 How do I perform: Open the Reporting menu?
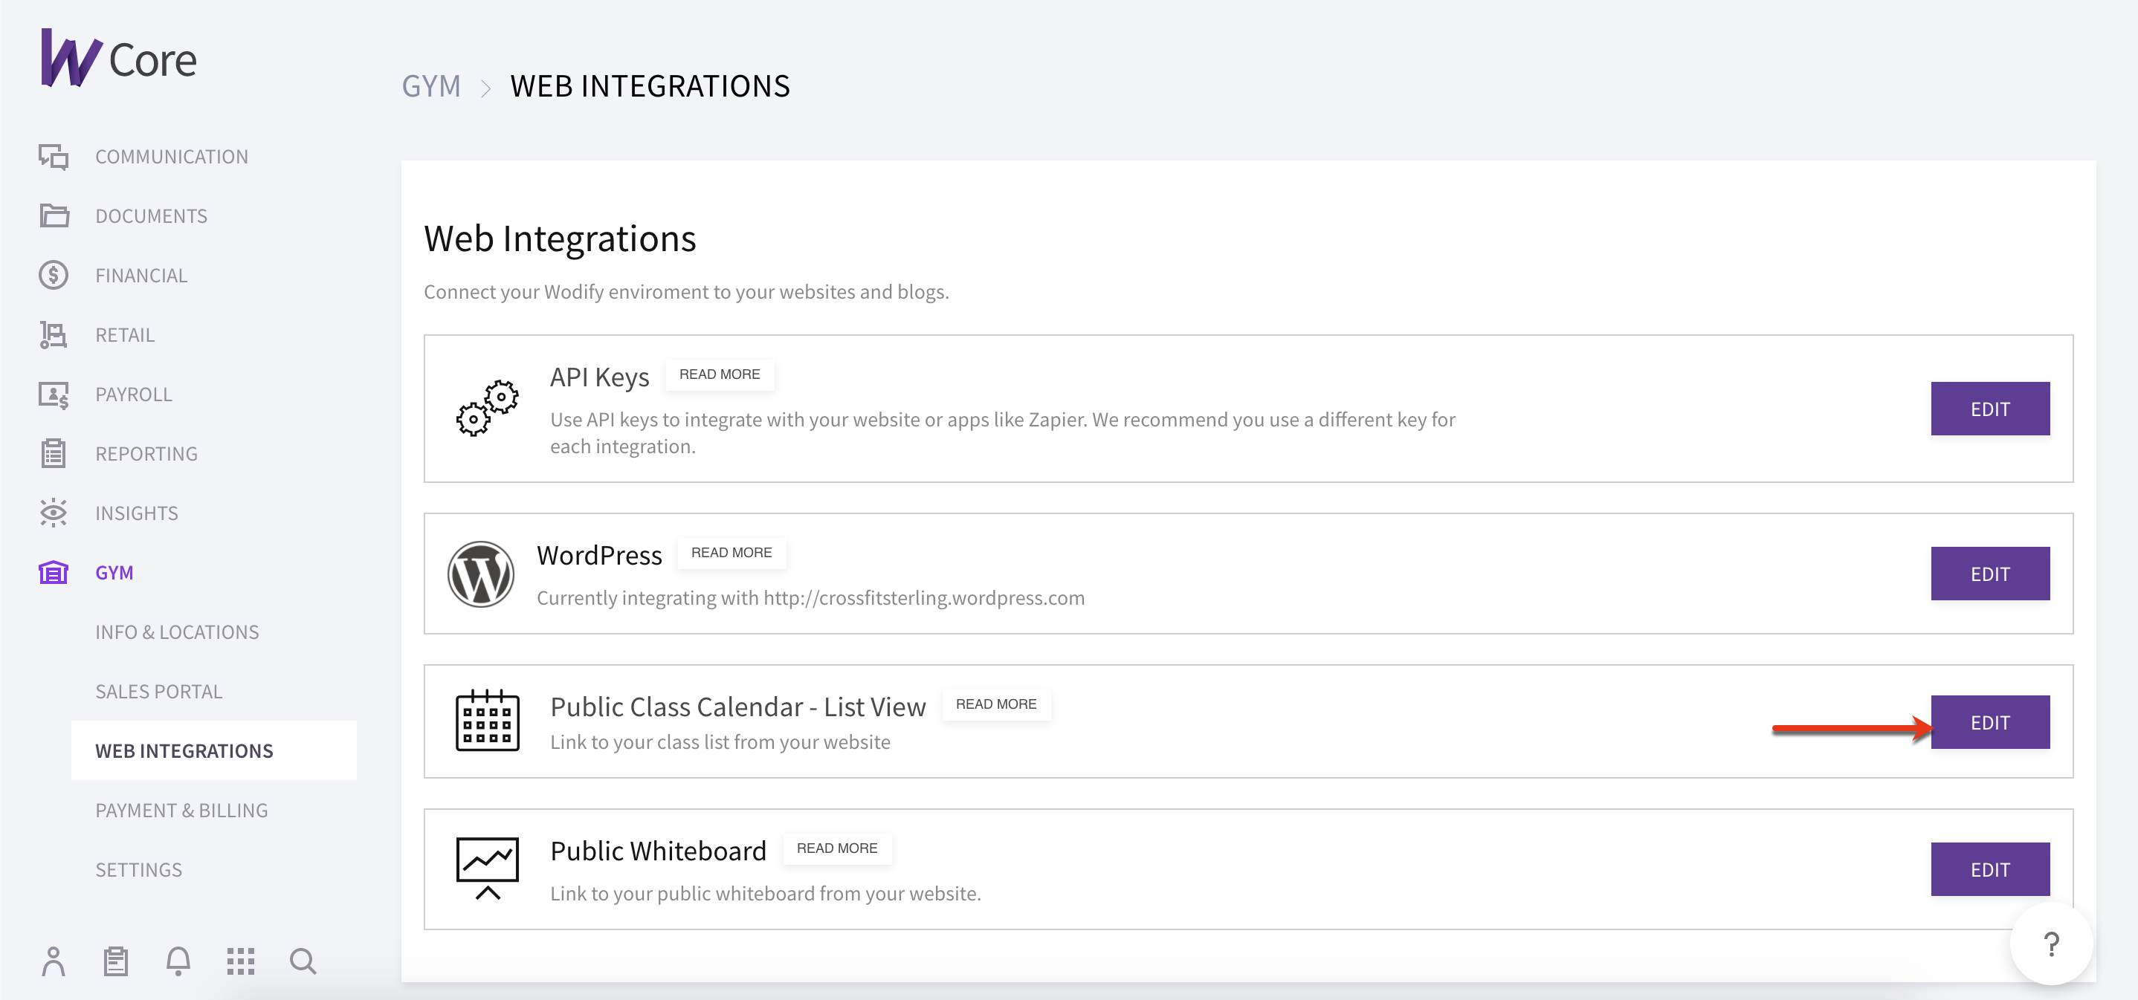pyautogui.click(x=146, y=455)
